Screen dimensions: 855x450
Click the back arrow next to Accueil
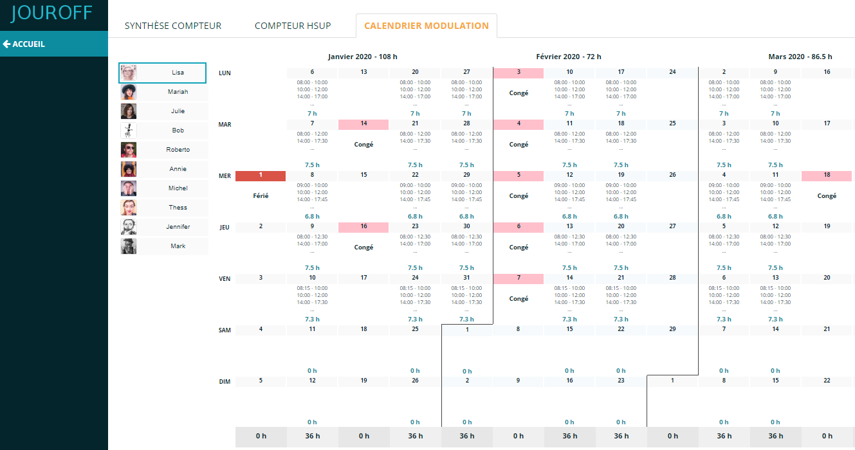[7, 44]
